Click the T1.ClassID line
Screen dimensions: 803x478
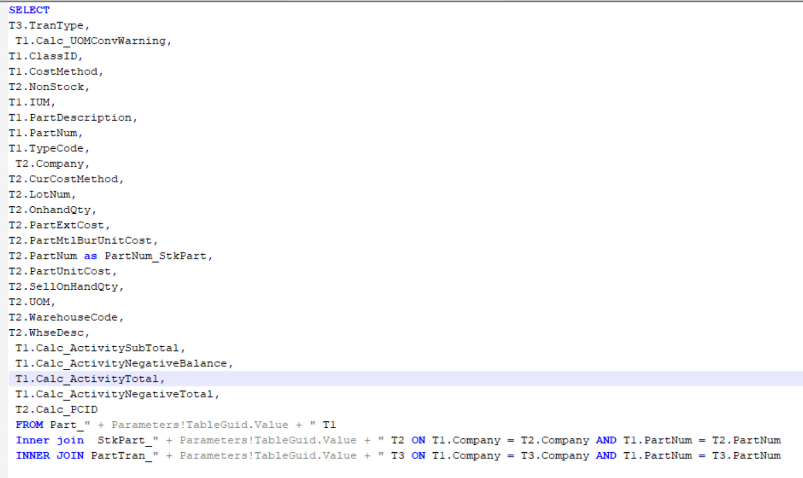(x=46, y=56)
